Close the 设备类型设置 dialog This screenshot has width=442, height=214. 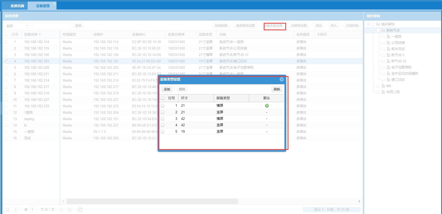pos(281,79)
